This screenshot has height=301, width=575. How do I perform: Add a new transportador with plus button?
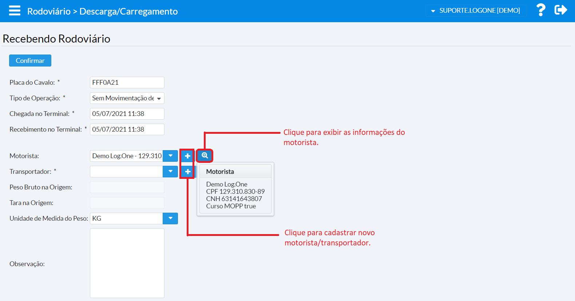pyautogui.click(x=187, y=172)
